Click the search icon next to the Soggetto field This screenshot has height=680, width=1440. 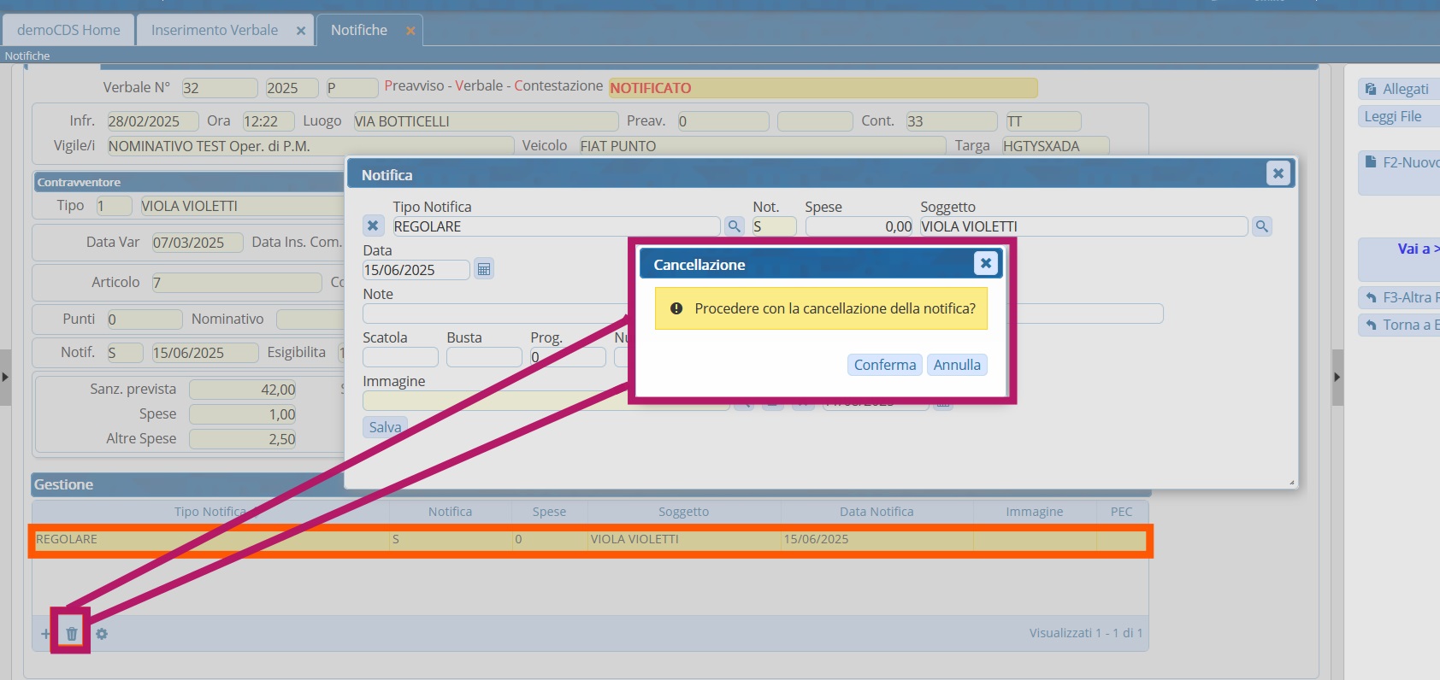click(x=1261, y=226)
